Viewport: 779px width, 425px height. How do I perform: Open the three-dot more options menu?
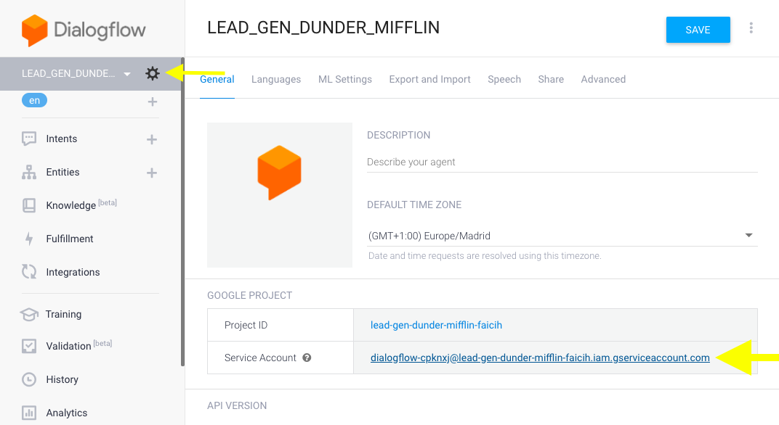(751, 28)
